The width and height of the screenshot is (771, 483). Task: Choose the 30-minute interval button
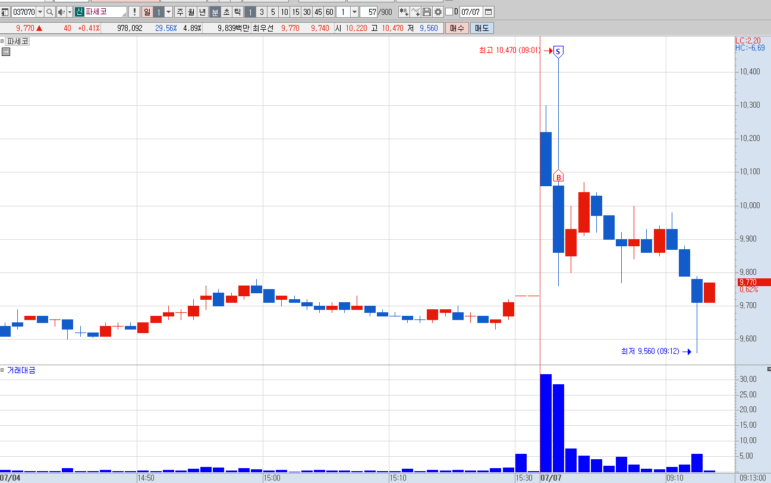coord(307,12)
